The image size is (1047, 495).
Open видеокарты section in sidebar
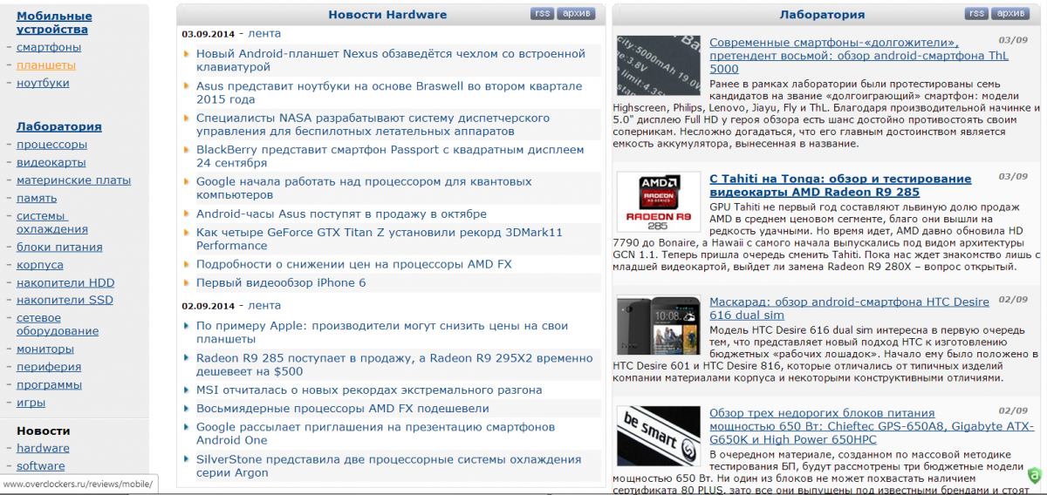(51, 162)
